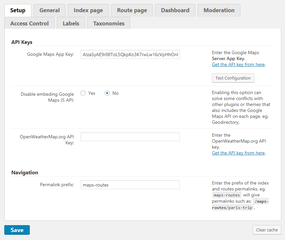Go to the Dashboard tab

[175, 10]
